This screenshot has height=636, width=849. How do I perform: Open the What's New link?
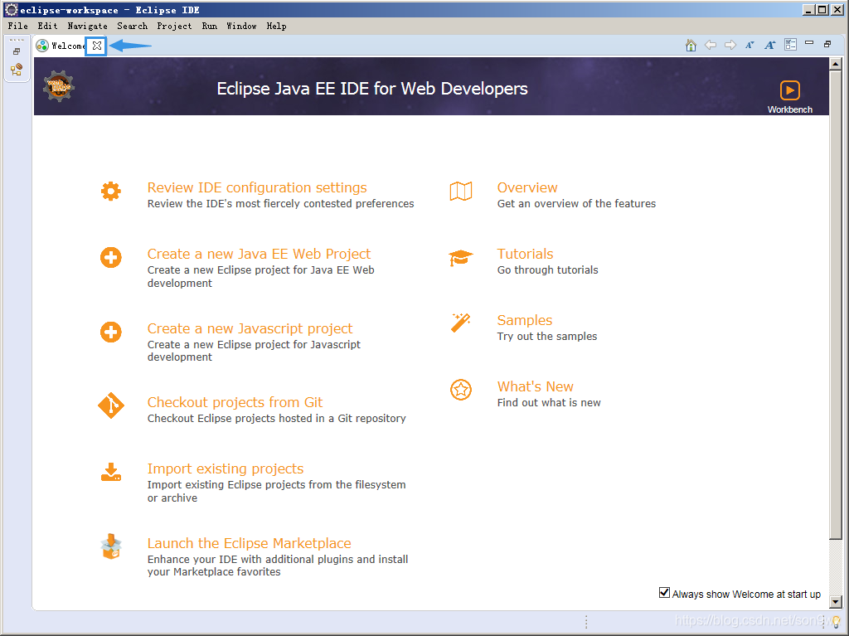tap(536, 386)
